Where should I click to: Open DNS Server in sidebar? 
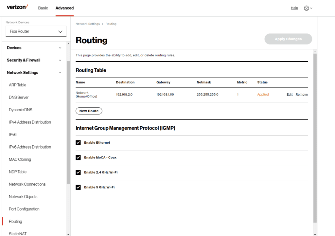(x=19, y=97)
